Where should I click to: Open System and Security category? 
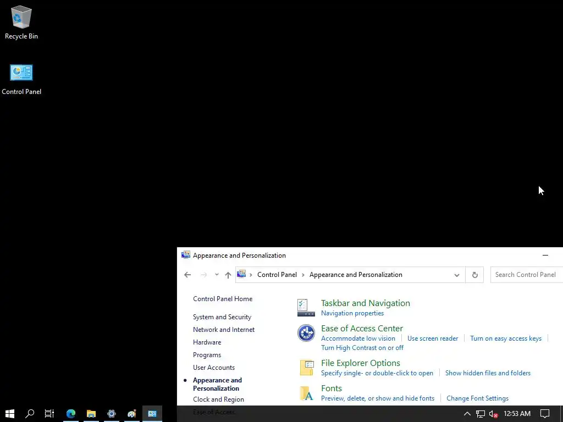click(x=222, y=317)
